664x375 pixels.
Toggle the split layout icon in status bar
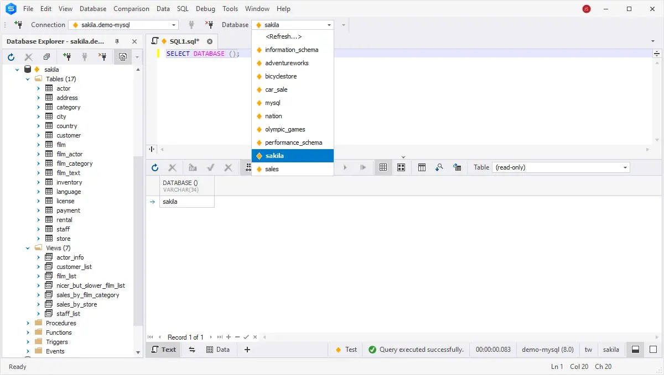pyautogui.click(x=636, y=350)
